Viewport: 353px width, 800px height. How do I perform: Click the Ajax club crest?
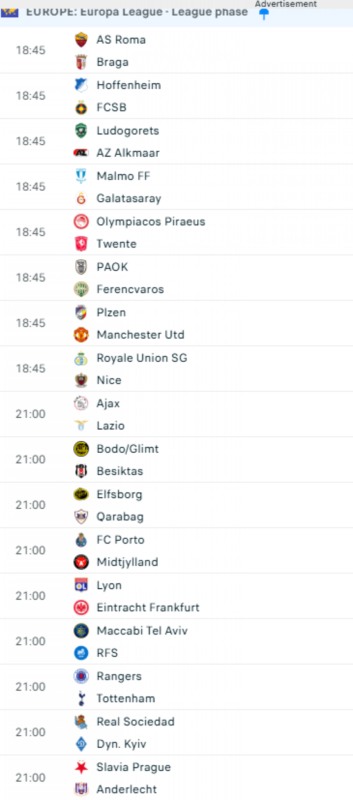[x=81, y=403]
